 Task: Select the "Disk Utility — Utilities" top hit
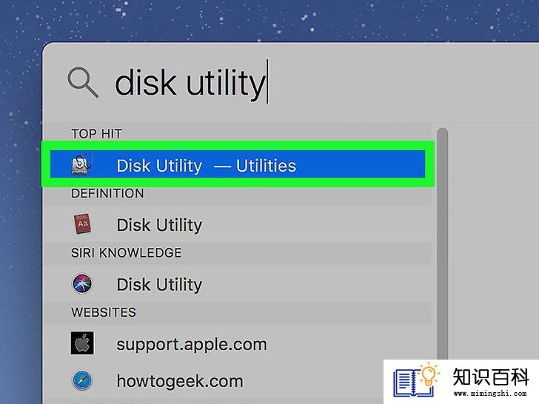pyautogui.click(x=238, y=164)
